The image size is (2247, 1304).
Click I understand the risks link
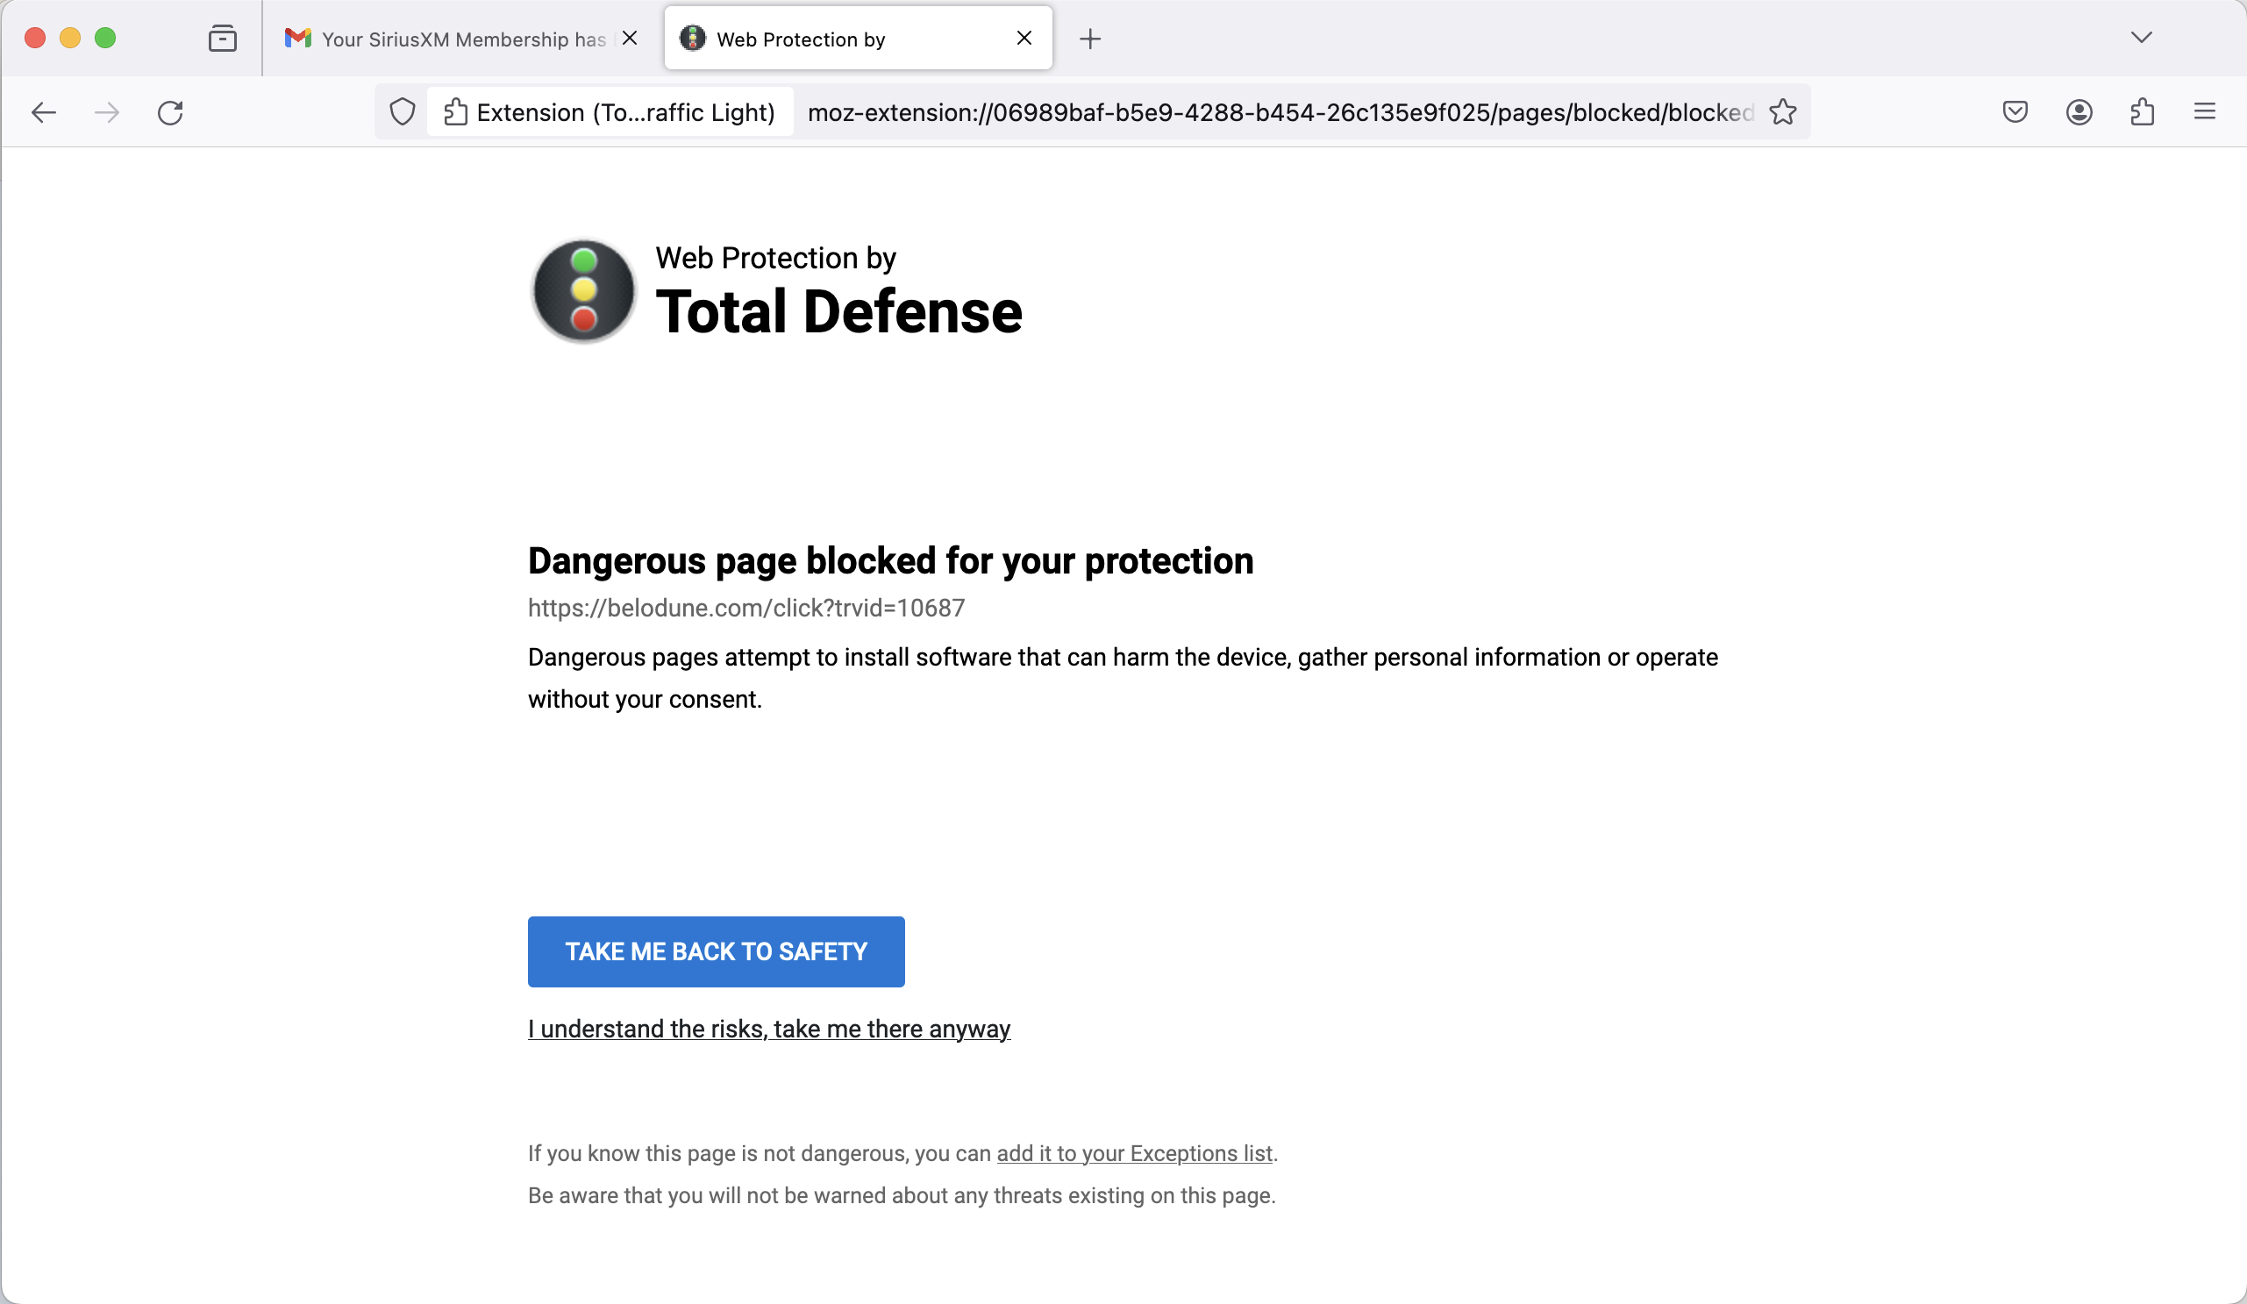click(768, 1028)
